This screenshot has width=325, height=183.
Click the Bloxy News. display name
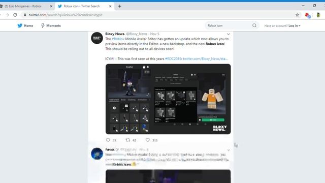(115, 34)
